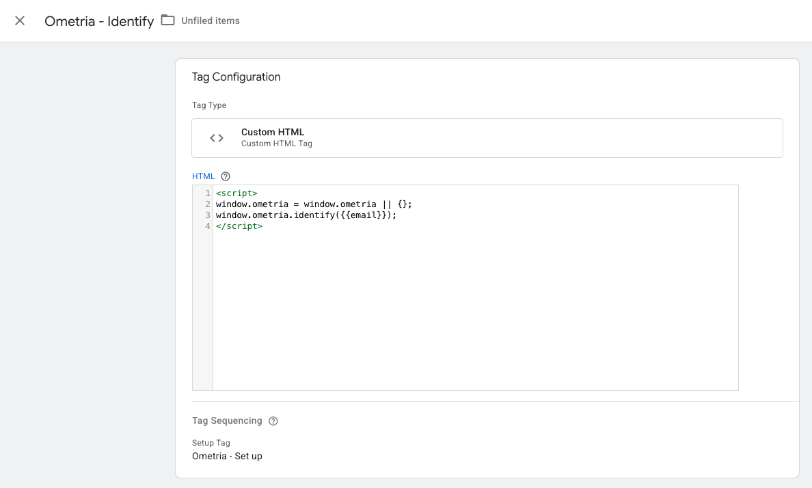The width and height of the screenshot is (812, 488).
Task: Open the Unfiled items folder link
Action: 211,21
